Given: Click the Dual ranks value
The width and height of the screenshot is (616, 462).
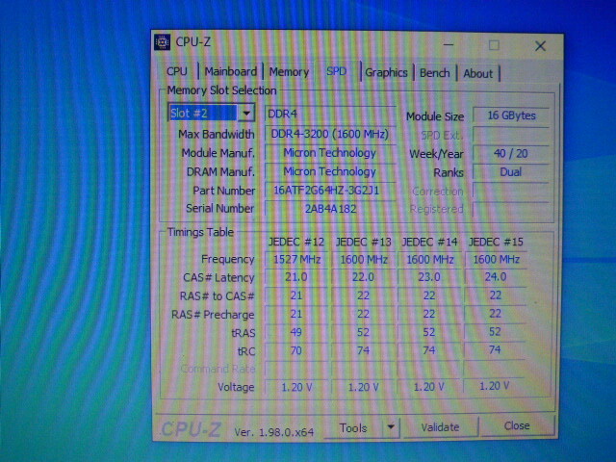Looking at the screenshot, I should (x=511, y=172).
